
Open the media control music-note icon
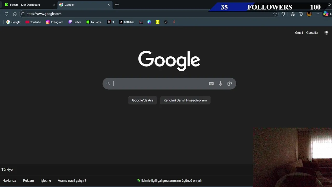(x=293, y=14)
